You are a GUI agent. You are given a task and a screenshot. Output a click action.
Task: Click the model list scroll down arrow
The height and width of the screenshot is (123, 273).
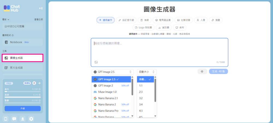132,116
